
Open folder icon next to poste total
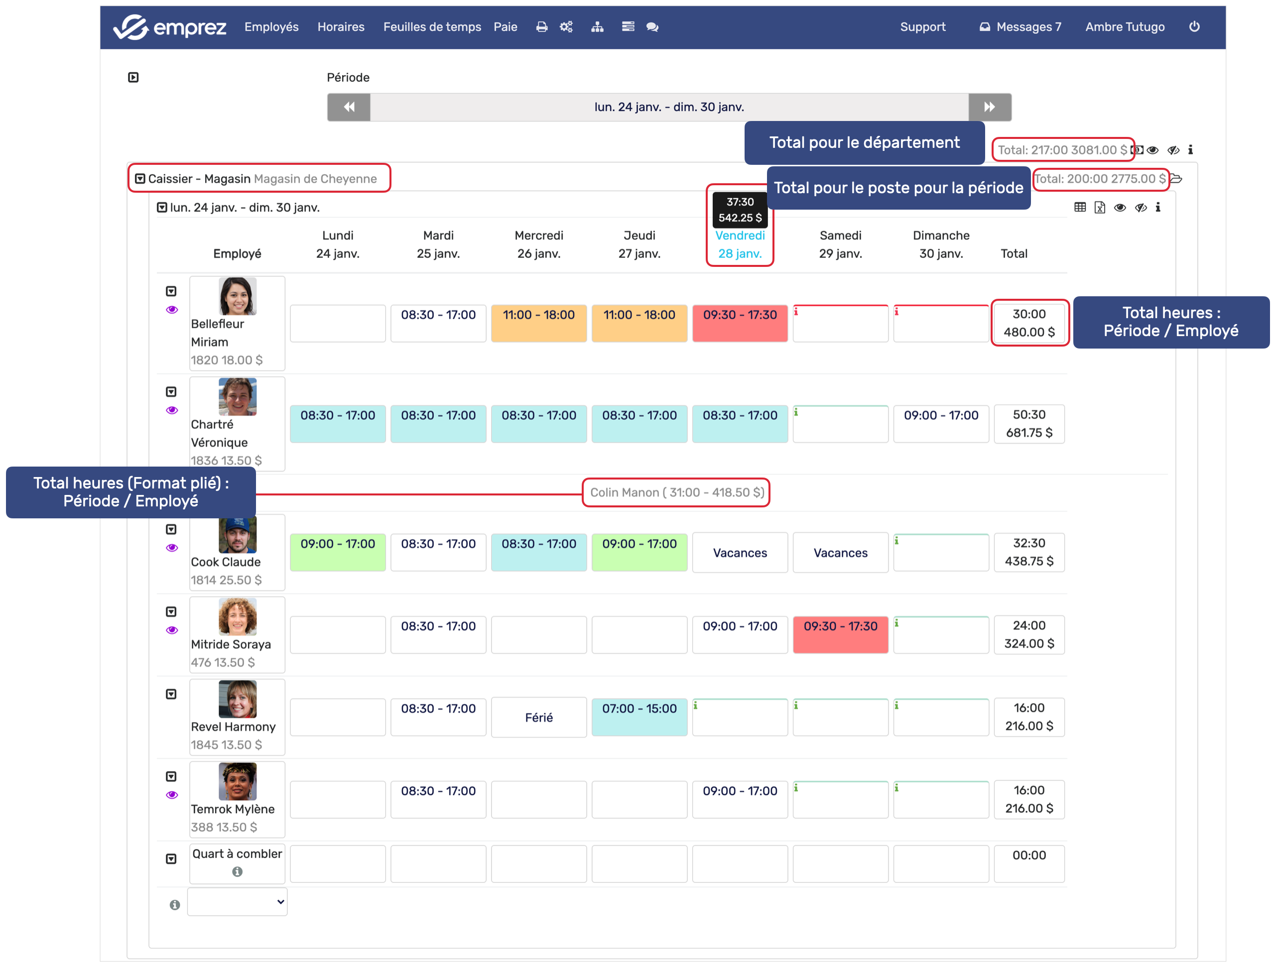coord(1176,179)
